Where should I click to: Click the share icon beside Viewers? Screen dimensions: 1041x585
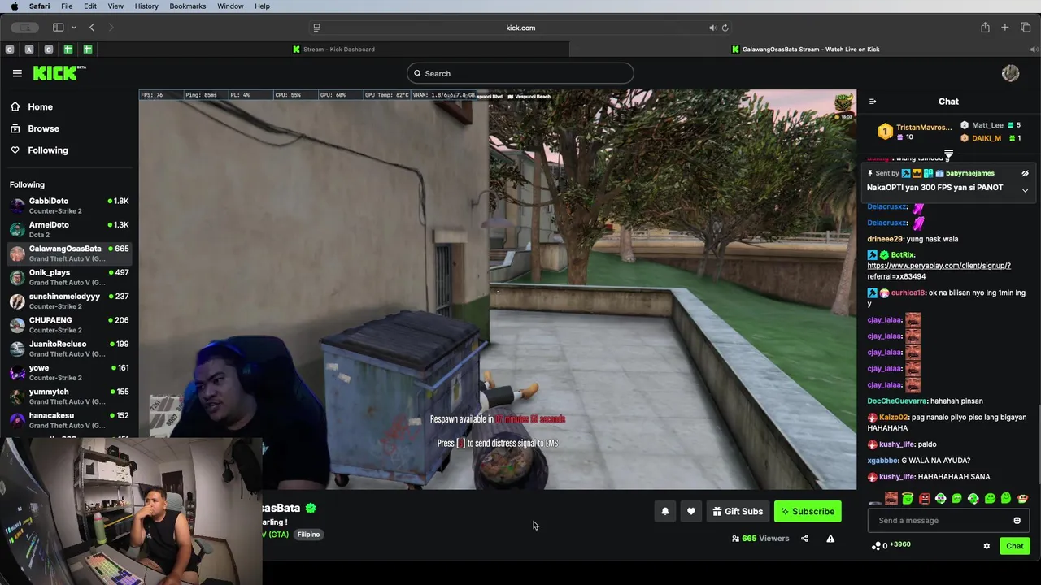point(804,538)
